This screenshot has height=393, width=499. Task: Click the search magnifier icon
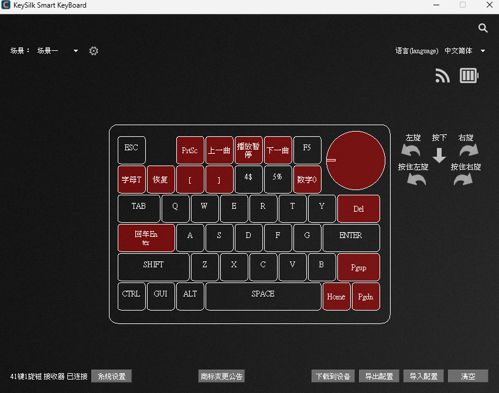pyautogui.click(x=483, y=28)
